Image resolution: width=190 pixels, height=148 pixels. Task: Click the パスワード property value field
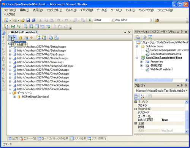[173, 113]
